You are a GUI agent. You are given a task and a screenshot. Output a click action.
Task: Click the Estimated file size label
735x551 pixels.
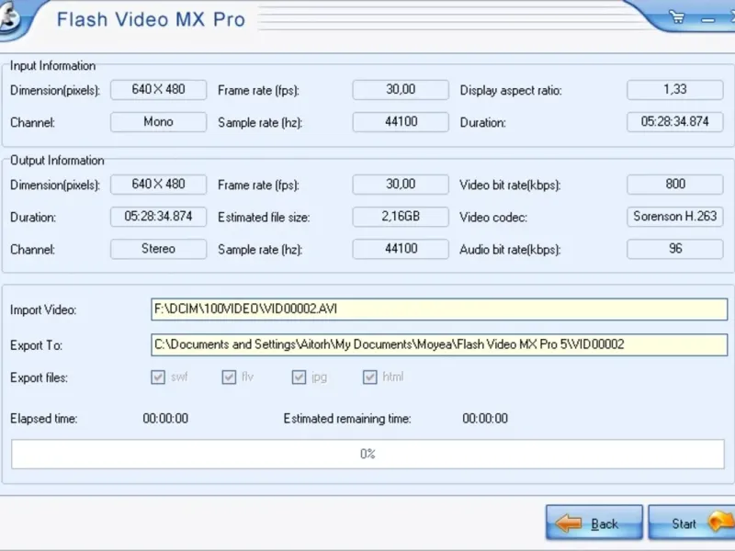[x=264, y=218]
